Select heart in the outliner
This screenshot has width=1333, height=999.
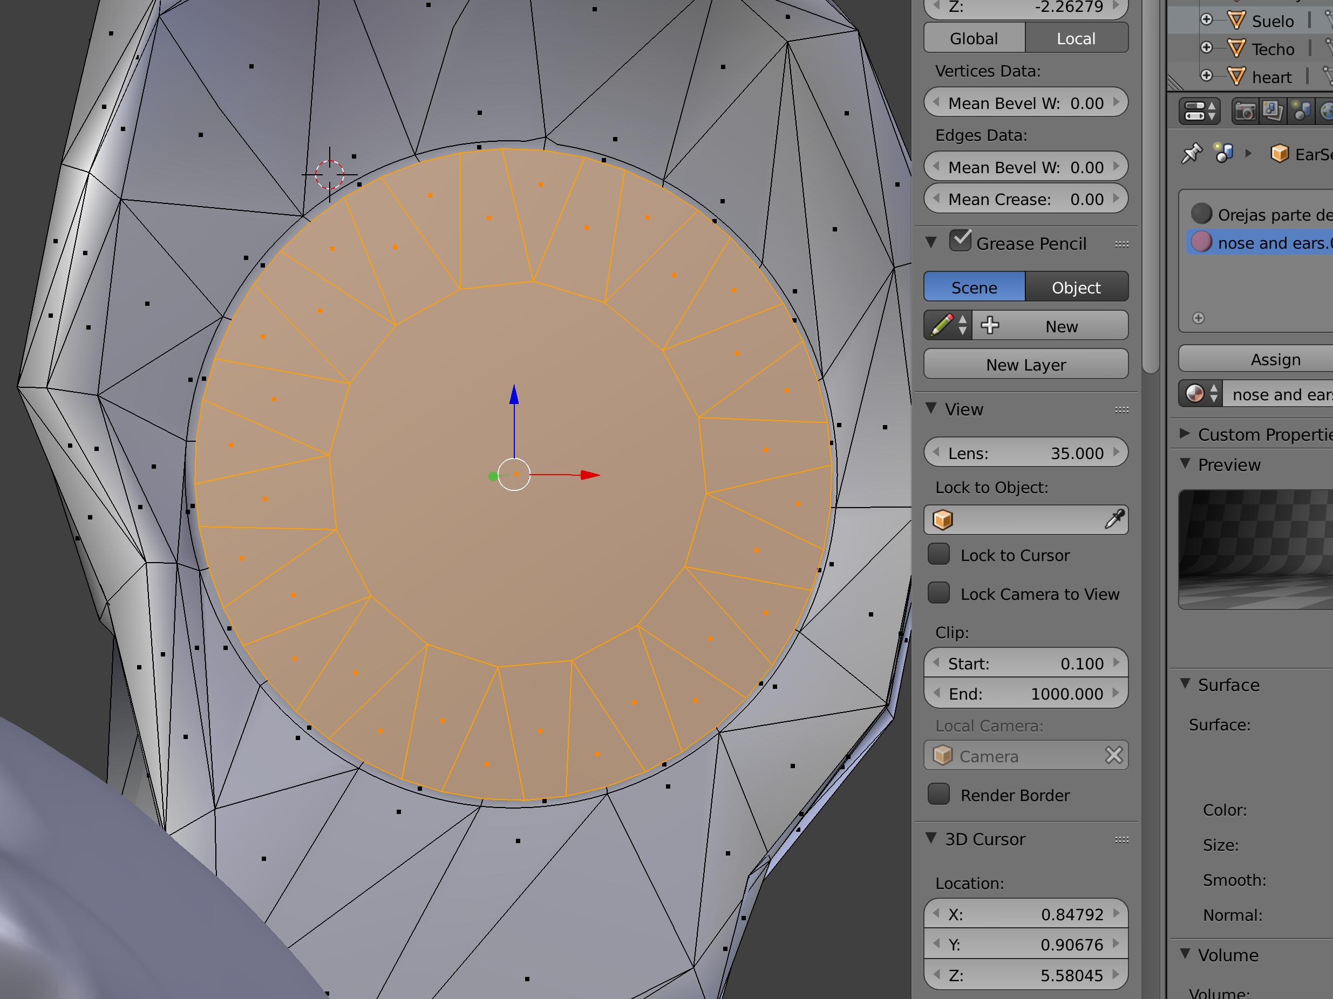click(1271, 77)
